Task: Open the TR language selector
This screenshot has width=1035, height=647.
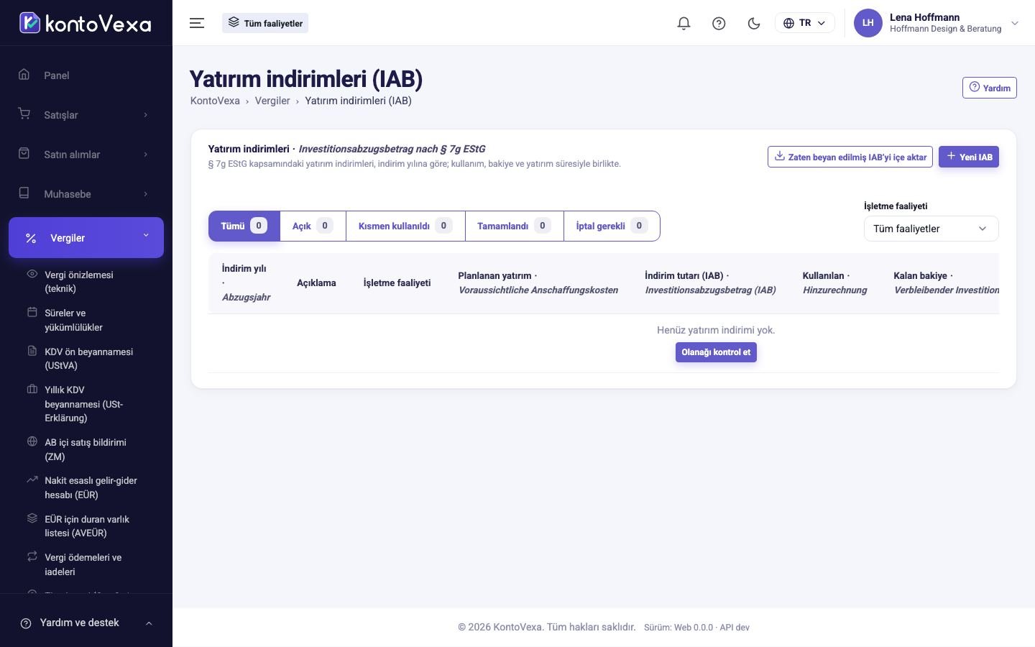Action: [x=805, y=23]
